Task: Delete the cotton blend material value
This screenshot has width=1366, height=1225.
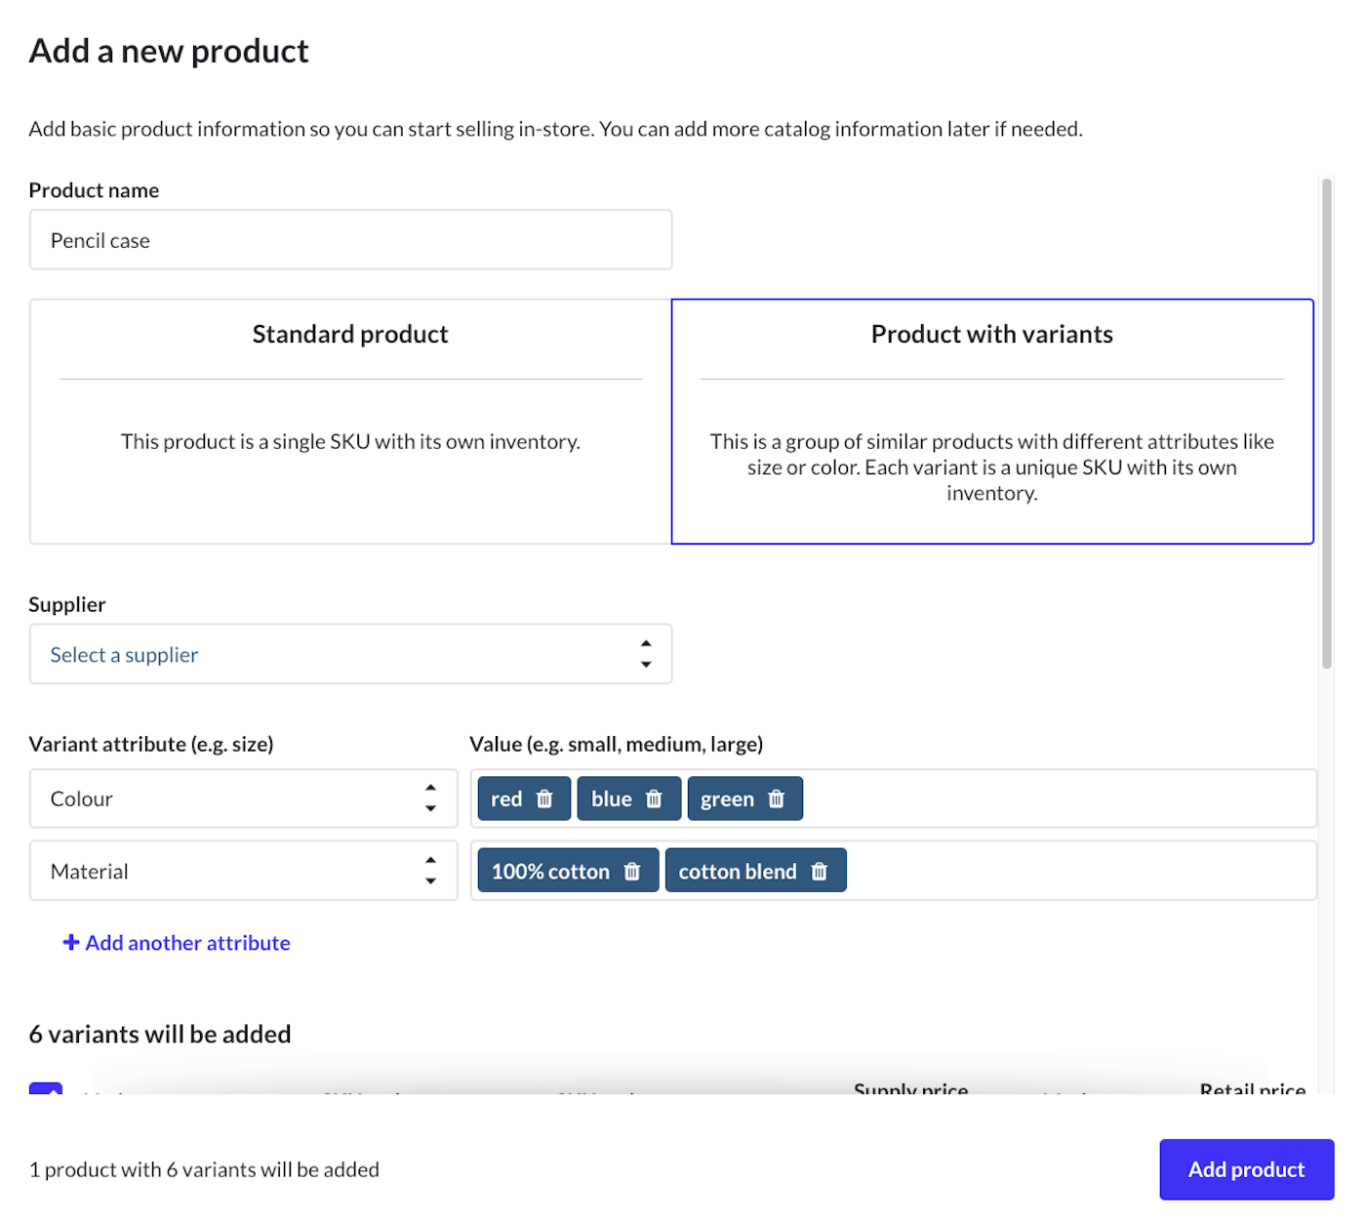Action: [820, 870]
